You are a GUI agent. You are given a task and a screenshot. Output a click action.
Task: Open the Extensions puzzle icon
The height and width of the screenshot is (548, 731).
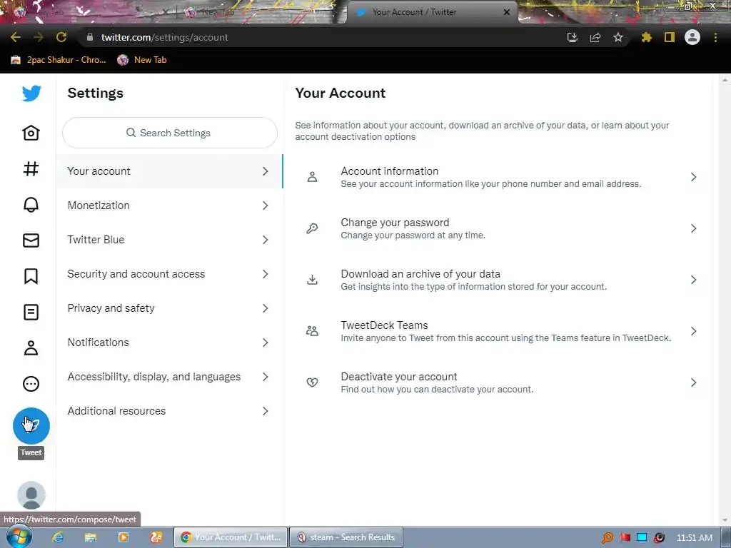click(646, 37)
